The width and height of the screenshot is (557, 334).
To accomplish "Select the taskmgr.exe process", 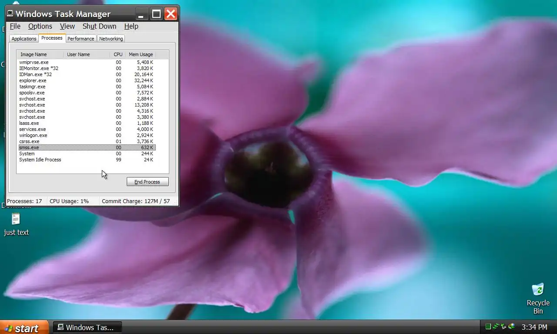I will 87,87.
